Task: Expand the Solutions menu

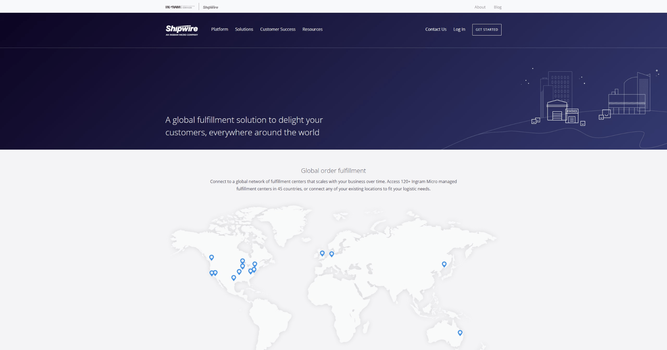Action: [244, 29]
